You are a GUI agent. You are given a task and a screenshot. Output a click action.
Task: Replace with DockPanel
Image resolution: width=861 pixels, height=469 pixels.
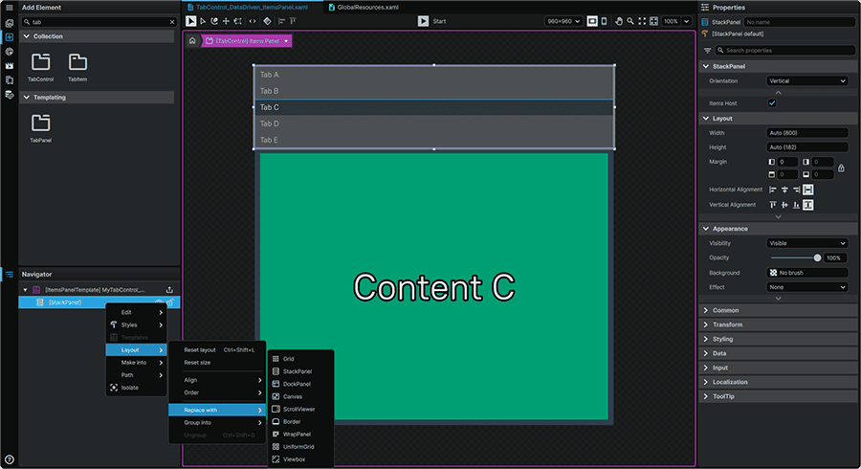click(x=300, y=384)
